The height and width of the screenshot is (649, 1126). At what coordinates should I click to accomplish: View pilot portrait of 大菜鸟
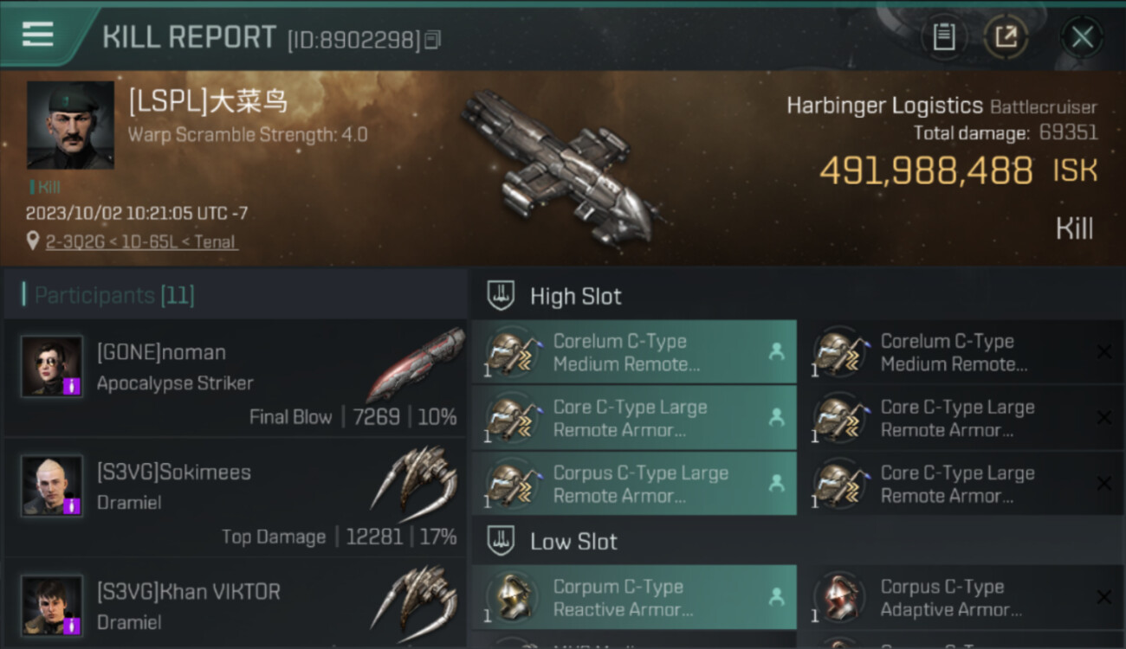point(70,125)
